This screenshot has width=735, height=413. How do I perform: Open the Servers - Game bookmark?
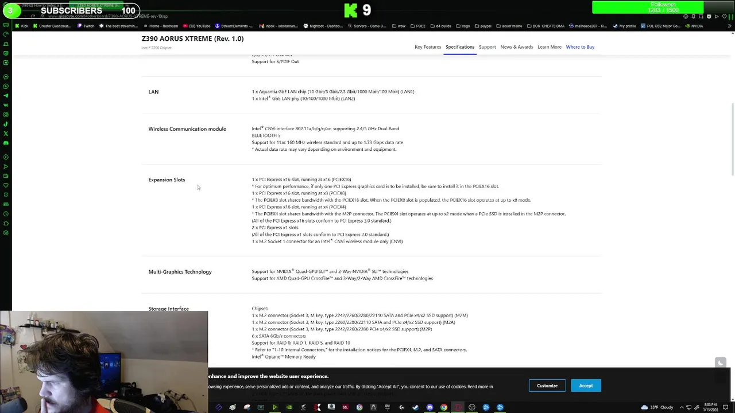(x=366, y=26)
